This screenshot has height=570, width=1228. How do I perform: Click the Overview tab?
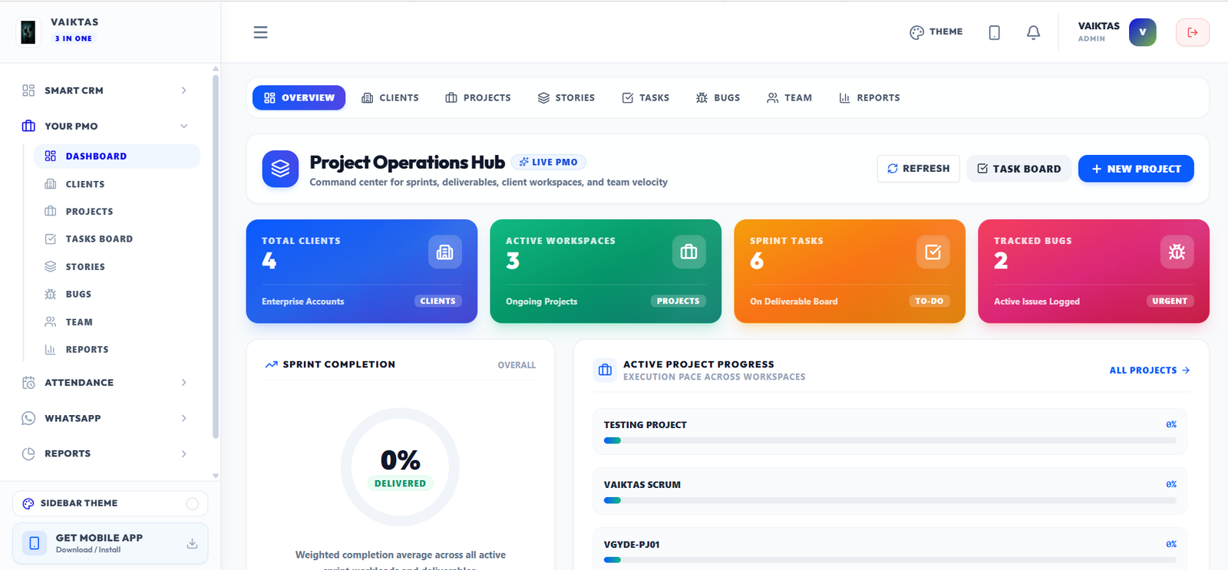(x=299, y=98)
